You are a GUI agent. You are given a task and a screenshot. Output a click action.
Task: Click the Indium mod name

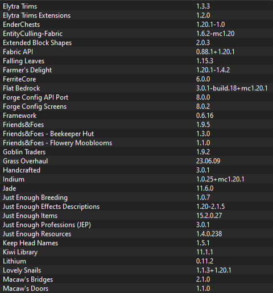(x=14, y=179)
